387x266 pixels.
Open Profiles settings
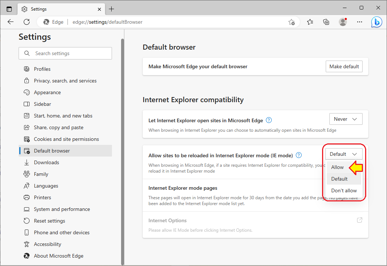tap(65, 69)
